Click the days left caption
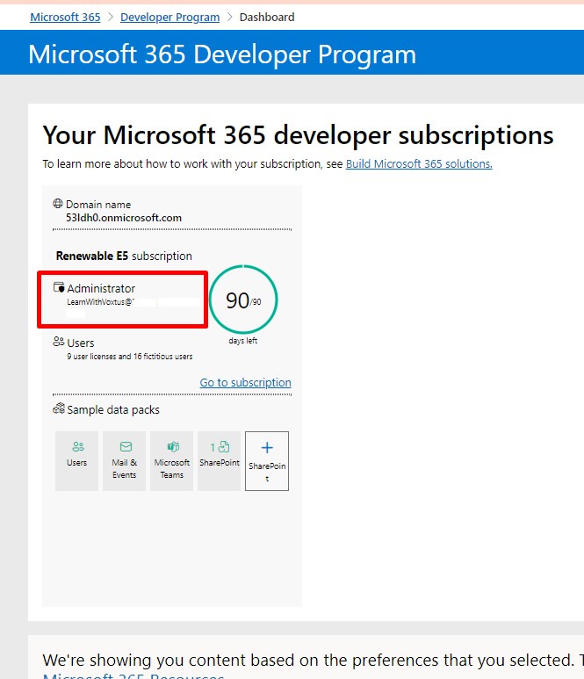 click(x=243, y=341)
